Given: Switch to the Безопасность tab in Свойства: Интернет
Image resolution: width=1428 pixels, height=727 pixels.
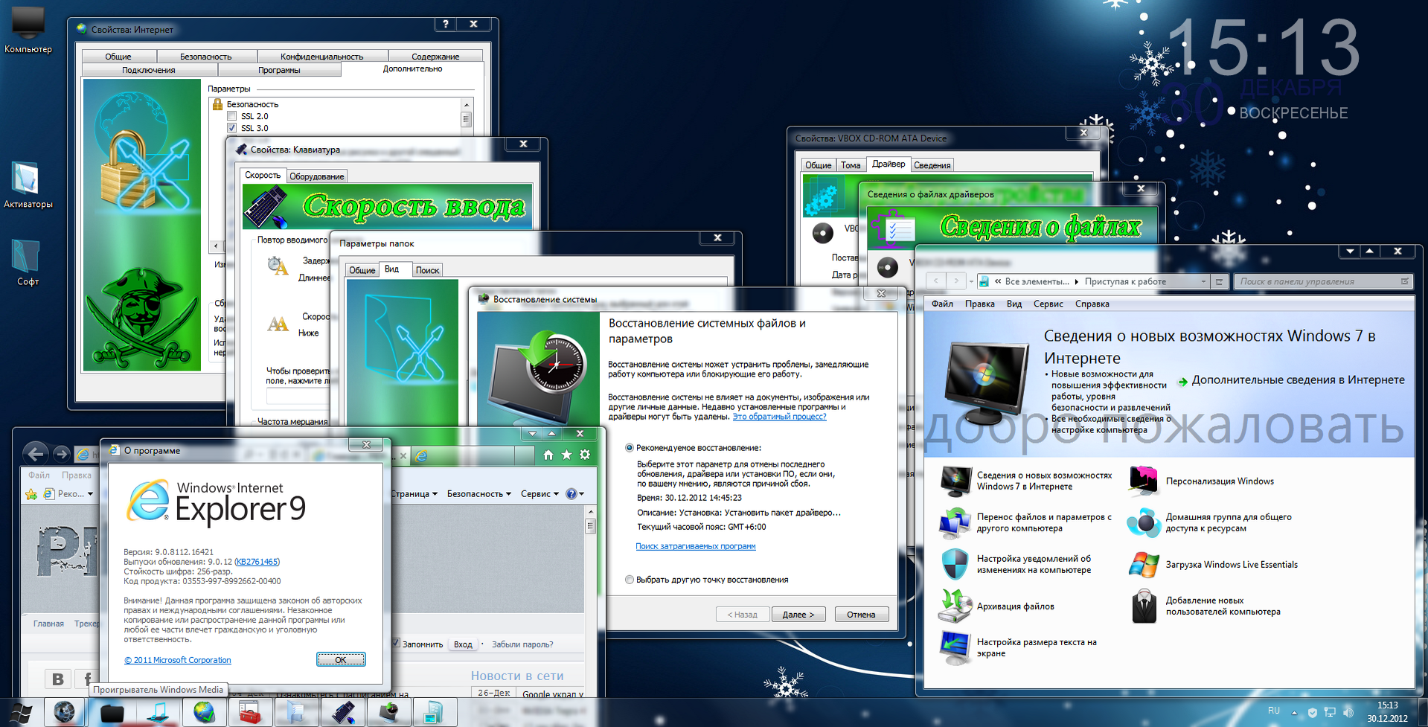Looking at the screenshot, I should point(206,57).
